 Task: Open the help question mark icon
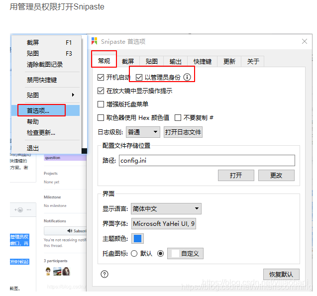coord(105,274)
